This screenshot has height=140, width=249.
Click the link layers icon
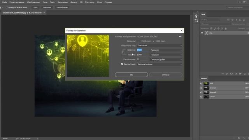pos(223,73)
